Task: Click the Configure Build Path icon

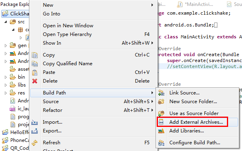Action: click(161, 143)
